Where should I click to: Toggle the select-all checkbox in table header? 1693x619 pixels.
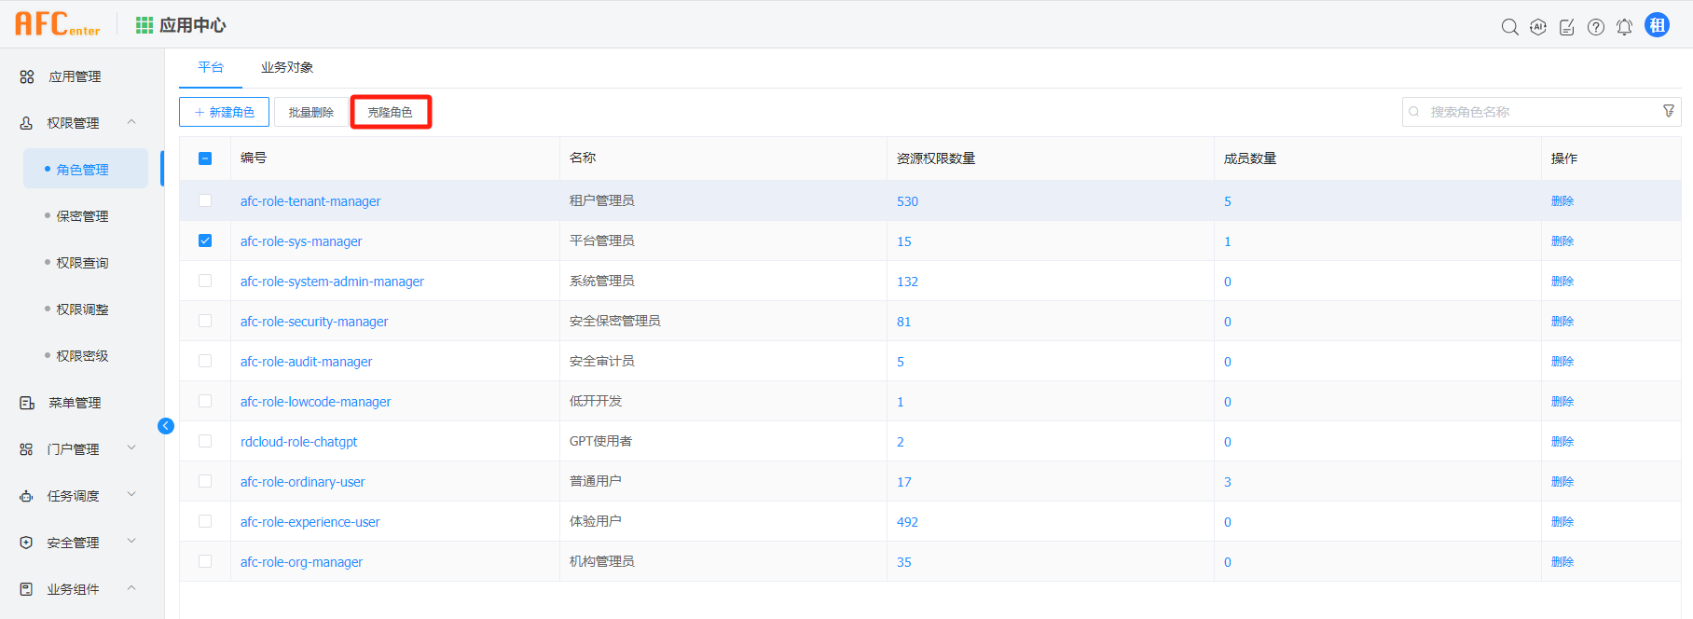click(x=205, y=158)
